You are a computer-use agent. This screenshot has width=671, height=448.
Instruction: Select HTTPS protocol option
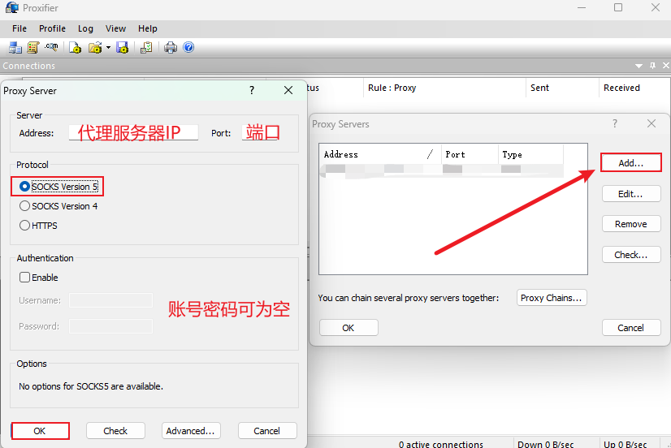click(x=38, y=226)
